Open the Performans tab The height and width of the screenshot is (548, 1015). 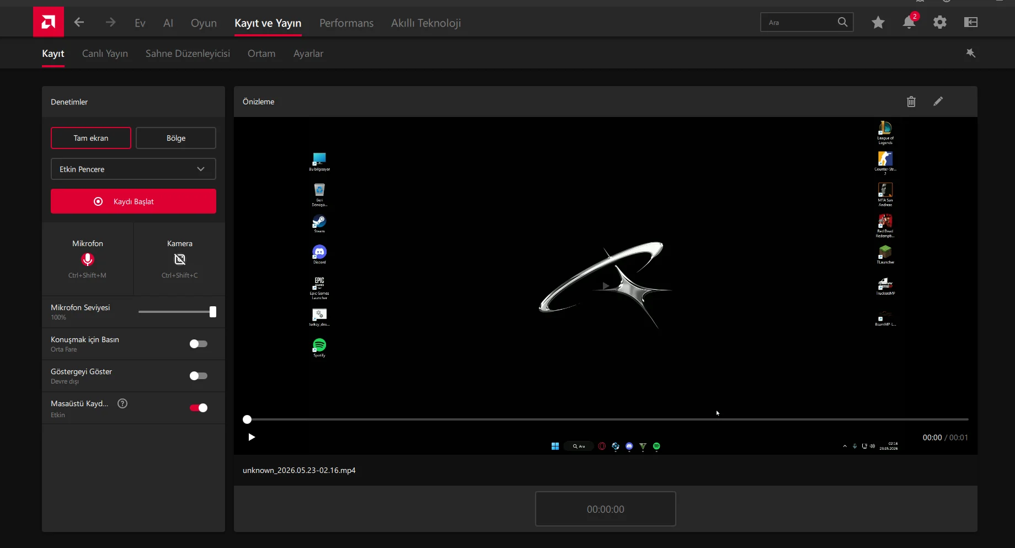click(346, 23)
